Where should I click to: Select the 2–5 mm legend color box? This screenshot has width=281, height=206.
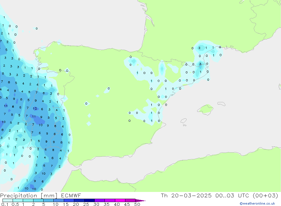(x=38, y=200)
